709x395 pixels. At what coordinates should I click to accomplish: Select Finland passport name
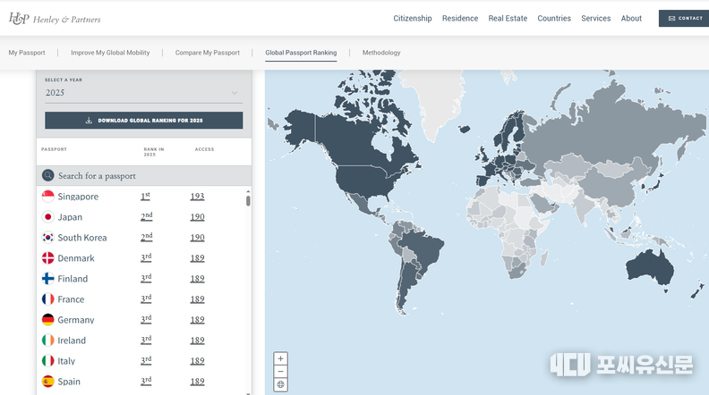pyautogui.click(x=73, y=279)
